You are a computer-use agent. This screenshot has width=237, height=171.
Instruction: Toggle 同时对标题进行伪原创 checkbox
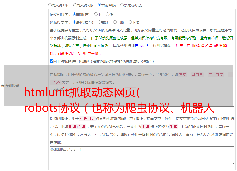pyautogui.click(x=52, y=61)
